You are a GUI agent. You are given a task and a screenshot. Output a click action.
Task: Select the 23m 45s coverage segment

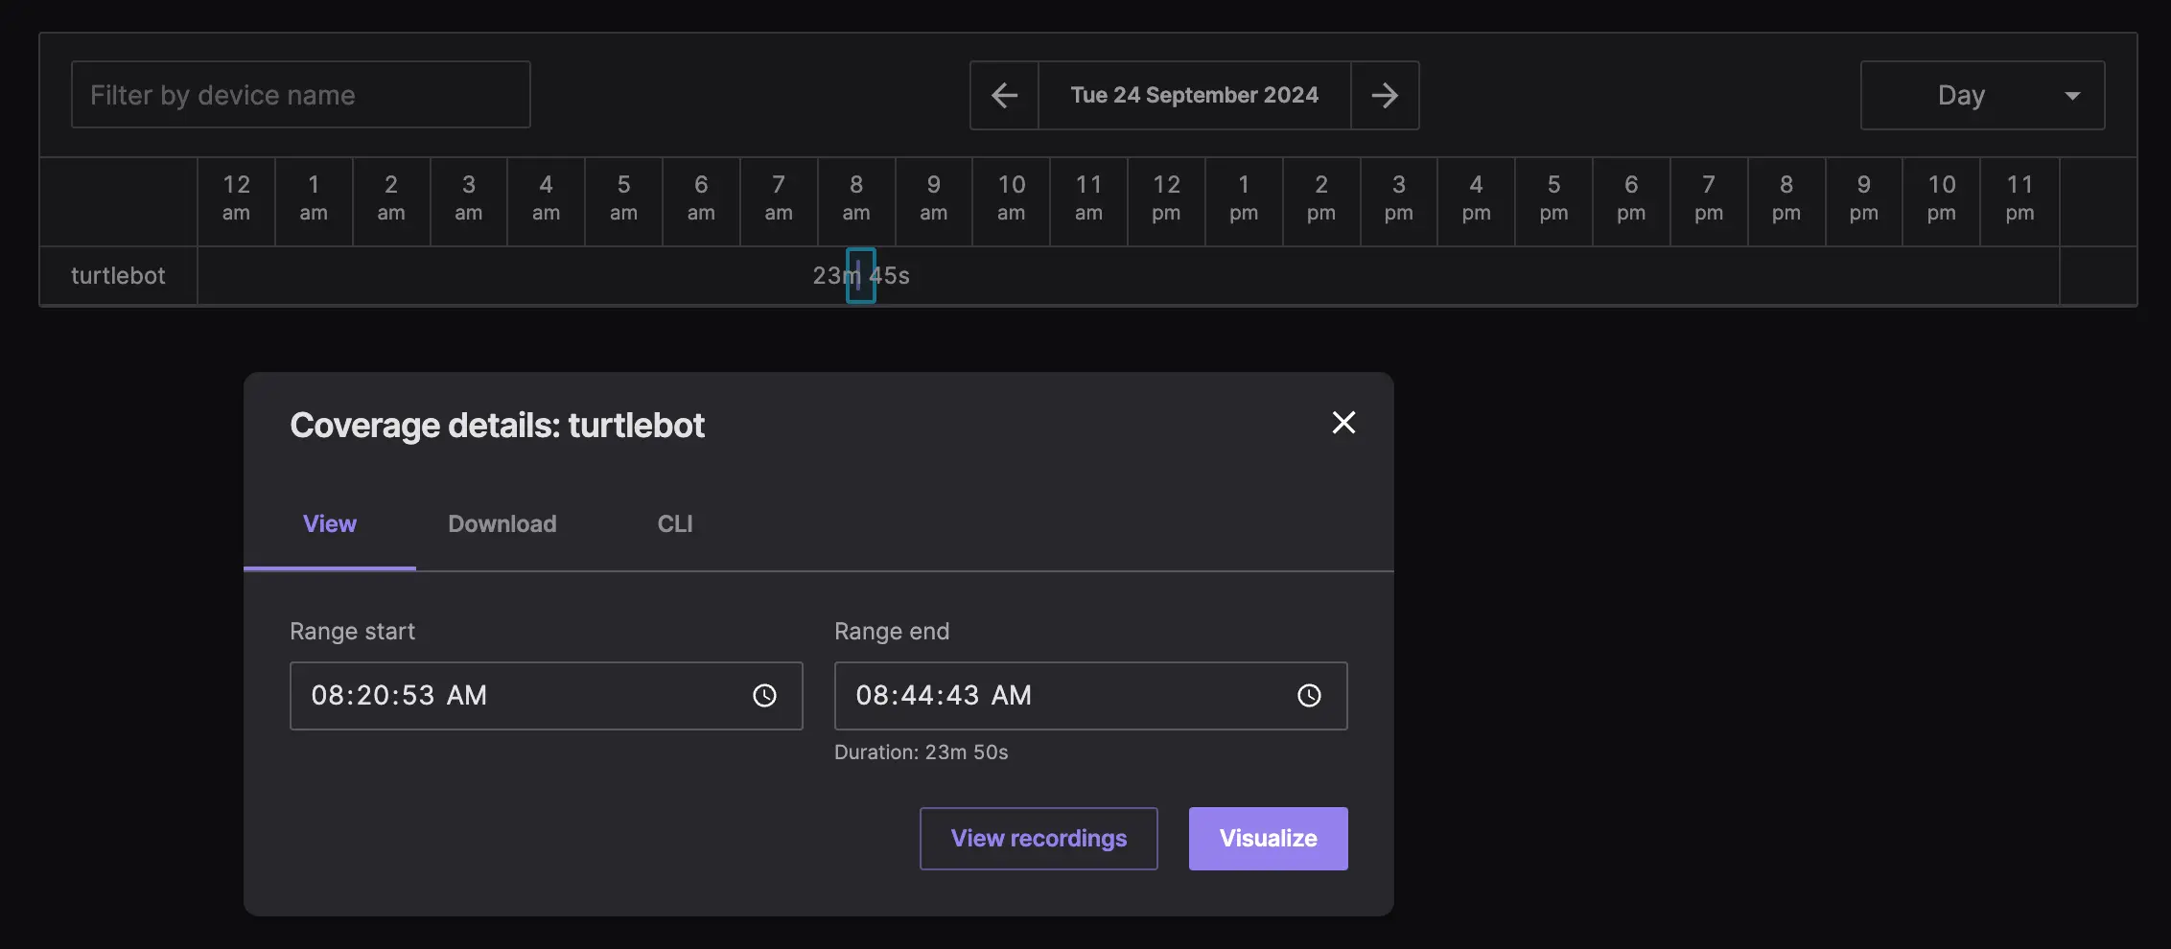click(860, 275)
